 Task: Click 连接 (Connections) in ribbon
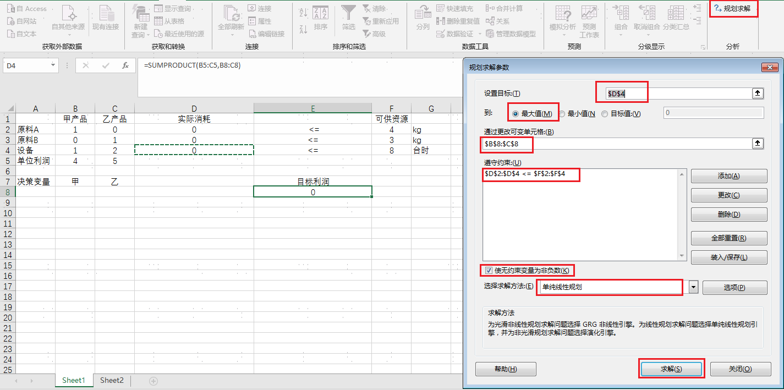259,9
